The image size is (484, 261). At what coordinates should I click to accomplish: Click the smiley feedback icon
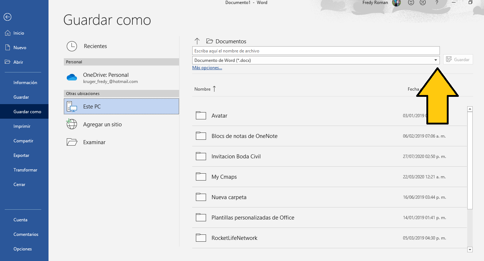pyautogui.click(x=411, y=3)
